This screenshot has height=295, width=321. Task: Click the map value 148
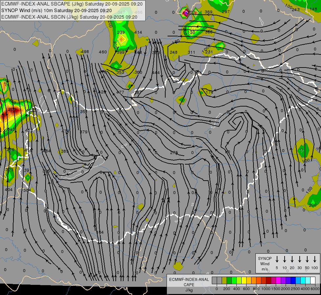(313, 9)
